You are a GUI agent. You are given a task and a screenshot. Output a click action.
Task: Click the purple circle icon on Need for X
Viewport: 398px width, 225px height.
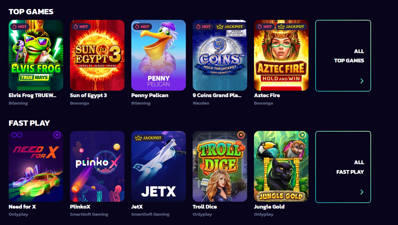(57, 135)
